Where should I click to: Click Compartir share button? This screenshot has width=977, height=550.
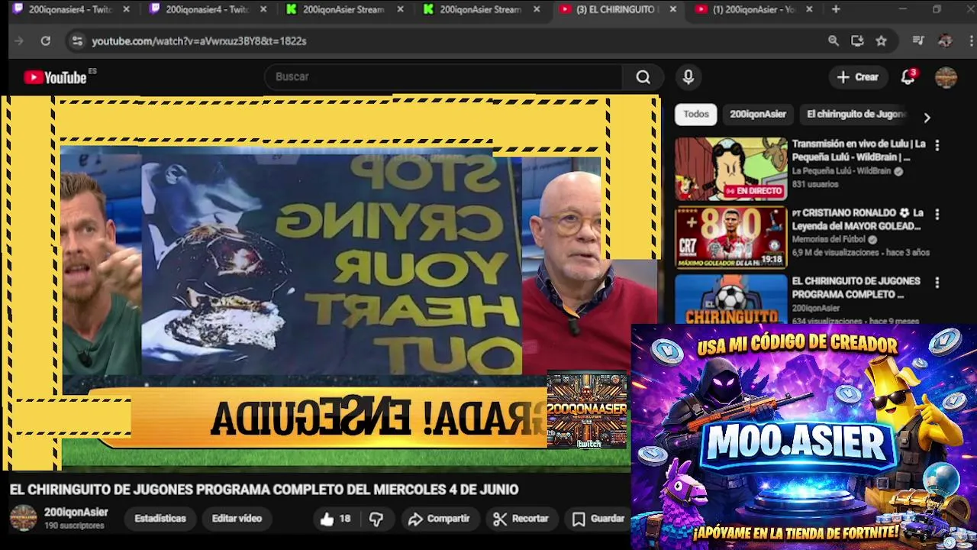(439, 519)
